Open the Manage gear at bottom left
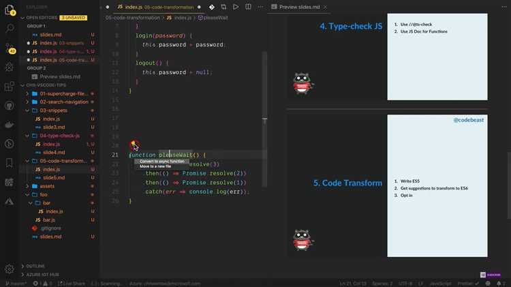511x287 pixels. click(10, 269)
